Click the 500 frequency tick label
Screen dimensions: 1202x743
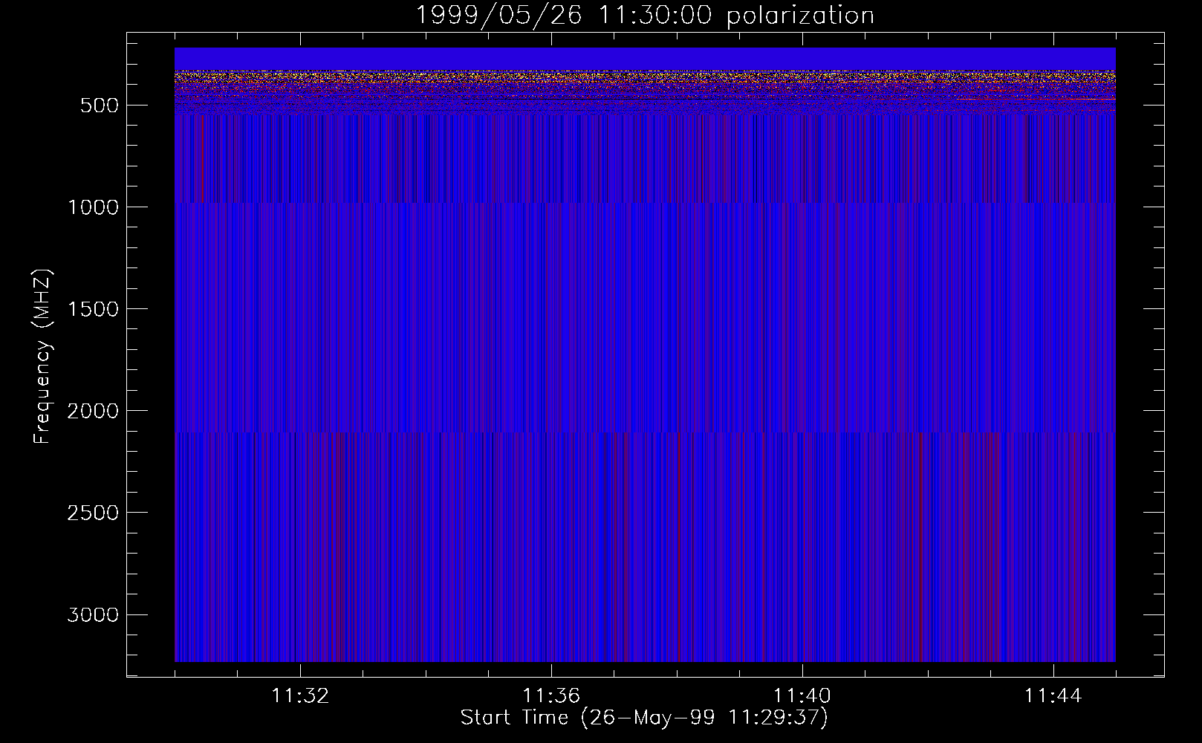[100, 106]
